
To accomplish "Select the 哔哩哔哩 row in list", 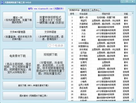I will click(100, 59).
